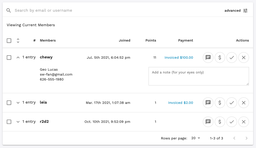256x148 pixels.
Task: Click the advanced filter sliders icon
Action: [245, 11]
